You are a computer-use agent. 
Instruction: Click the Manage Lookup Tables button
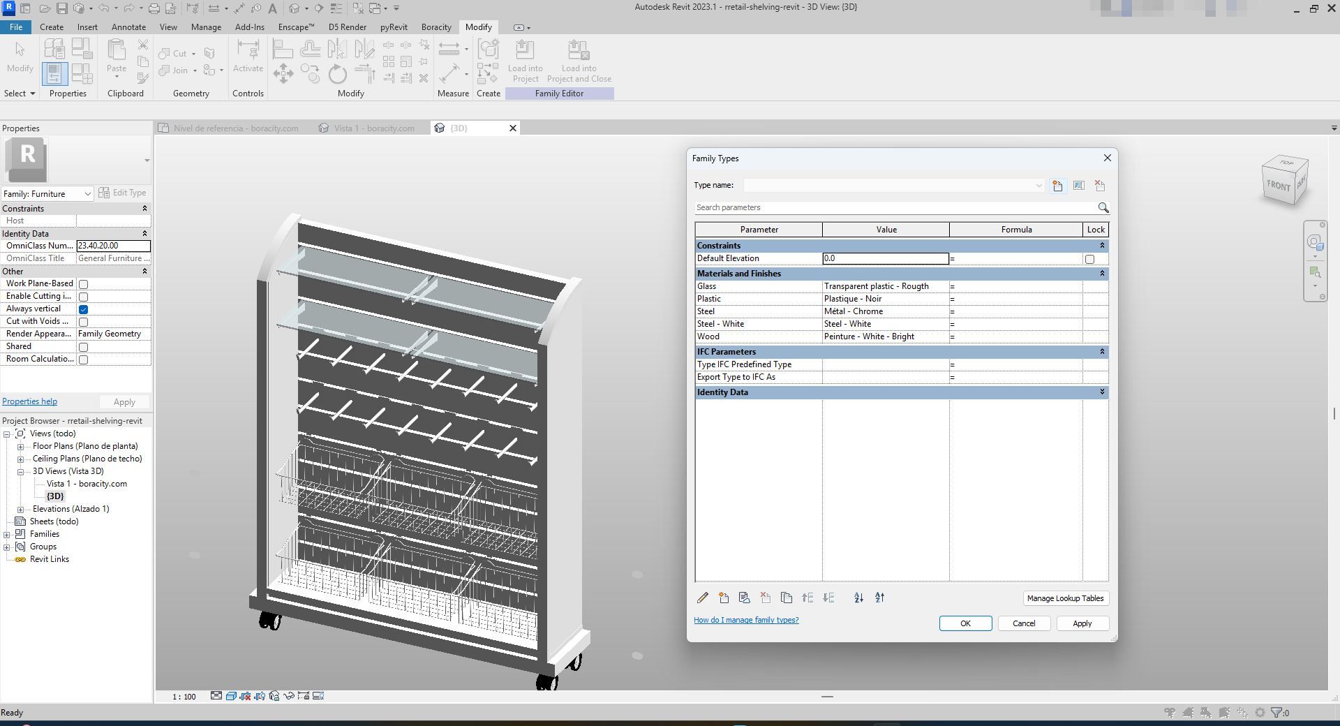(1065, 598)
